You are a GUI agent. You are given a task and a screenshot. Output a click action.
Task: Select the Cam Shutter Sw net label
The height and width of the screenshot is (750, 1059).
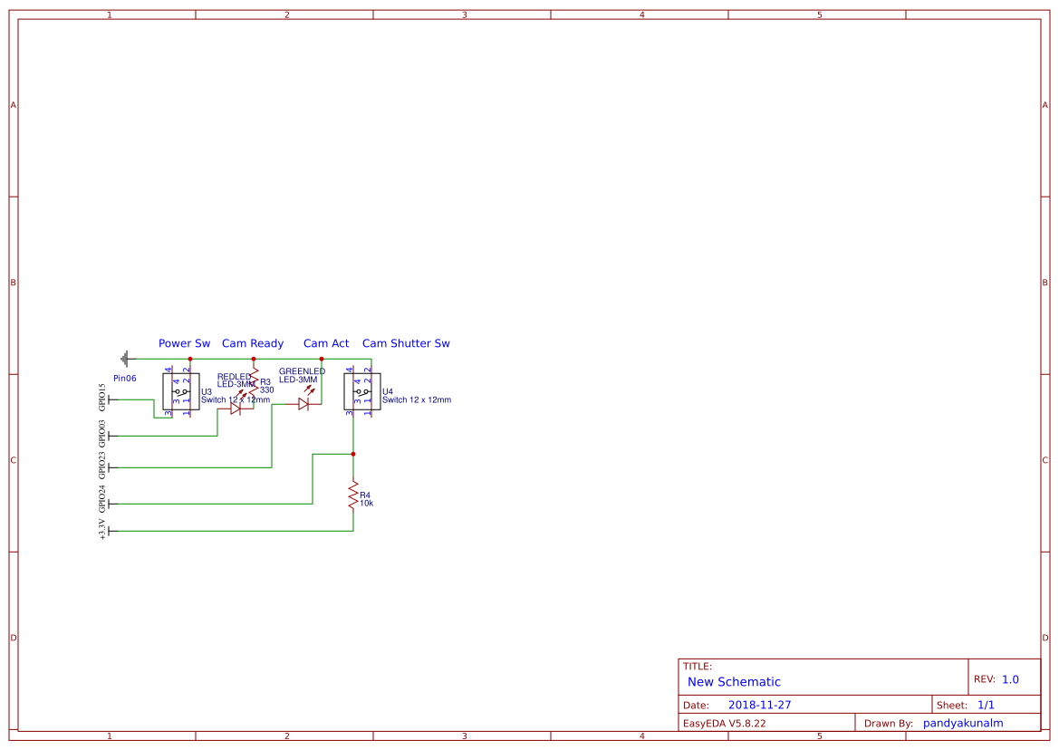pyautogui.click(x=405, y=344)
